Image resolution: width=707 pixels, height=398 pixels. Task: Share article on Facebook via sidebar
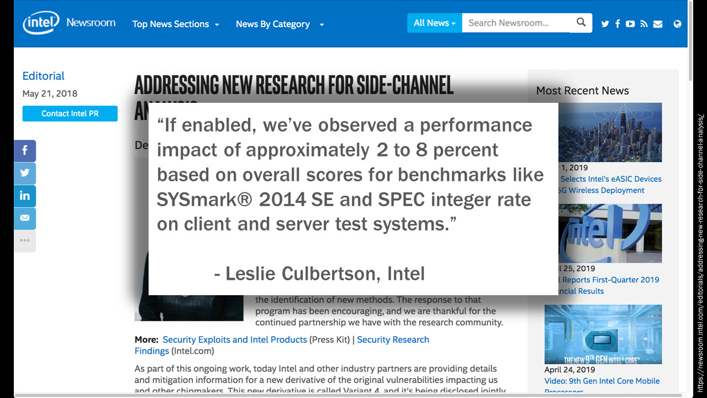click(x=25, y=151)
